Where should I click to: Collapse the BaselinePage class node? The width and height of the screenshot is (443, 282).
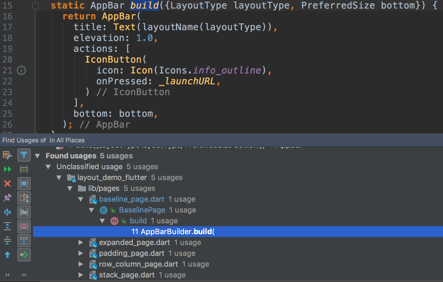click(x=91, y=210)
